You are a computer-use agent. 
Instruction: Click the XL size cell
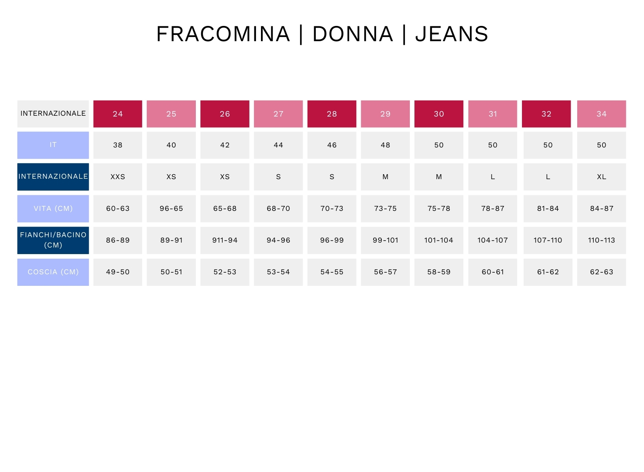[x=602, y=177]
